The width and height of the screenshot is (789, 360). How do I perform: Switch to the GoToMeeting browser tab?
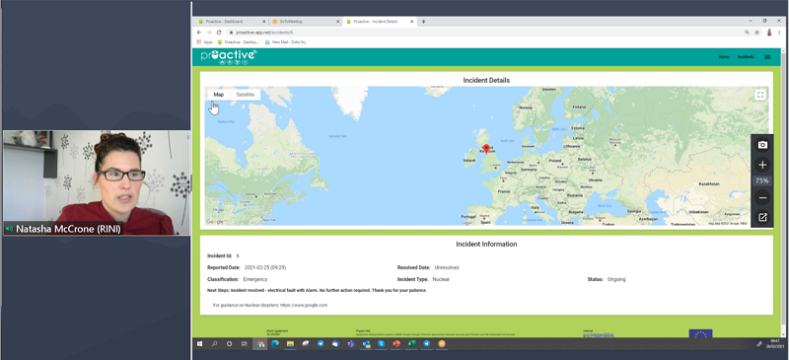(305, 22)
